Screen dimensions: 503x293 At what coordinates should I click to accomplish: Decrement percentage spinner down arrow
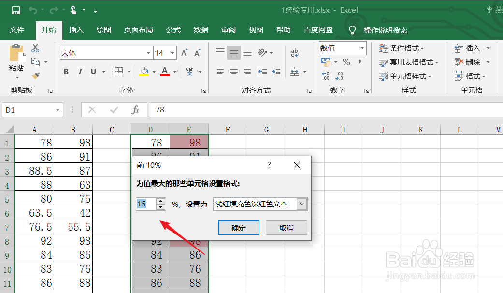pos(161,206)
